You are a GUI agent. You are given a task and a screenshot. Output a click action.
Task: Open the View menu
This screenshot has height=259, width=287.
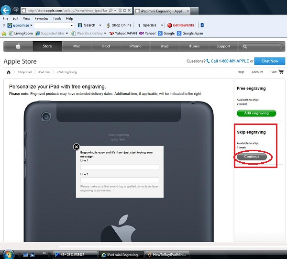pyautogui.click(x=26, y=18)
